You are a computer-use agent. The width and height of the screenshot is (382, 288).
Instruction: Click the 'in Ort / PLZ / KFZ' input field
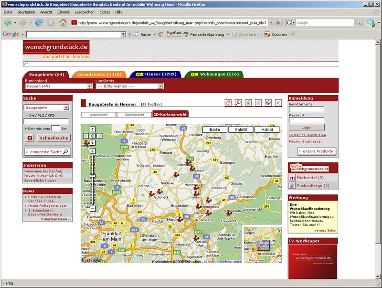[46, 121]
